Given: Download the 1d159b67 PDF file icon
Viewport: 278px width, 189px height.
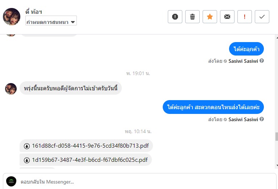Looking at the screenshot, I should pyautogui.click(x=27, y=160).
